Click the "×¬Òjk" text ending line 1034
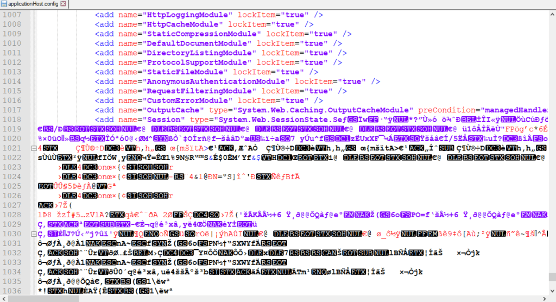Screen dimensions: 556x302 pyautogui.click(x=411, y=272)
